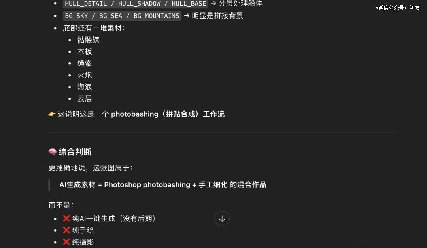Click the 海浪 list item

(85, 87)
